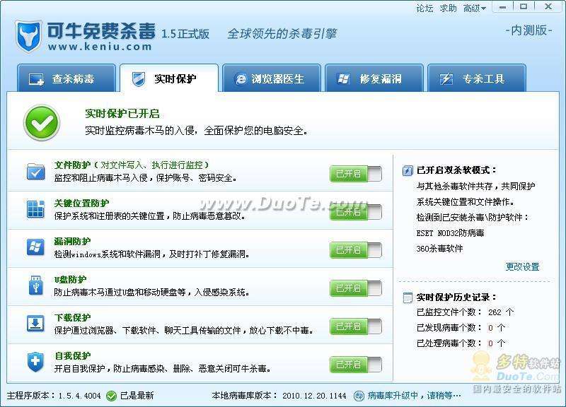The width and height of the screenshot is (566, 407).
Task: Click the virus database updating icon
Action: pyautogui.click(x=359, y=396)
